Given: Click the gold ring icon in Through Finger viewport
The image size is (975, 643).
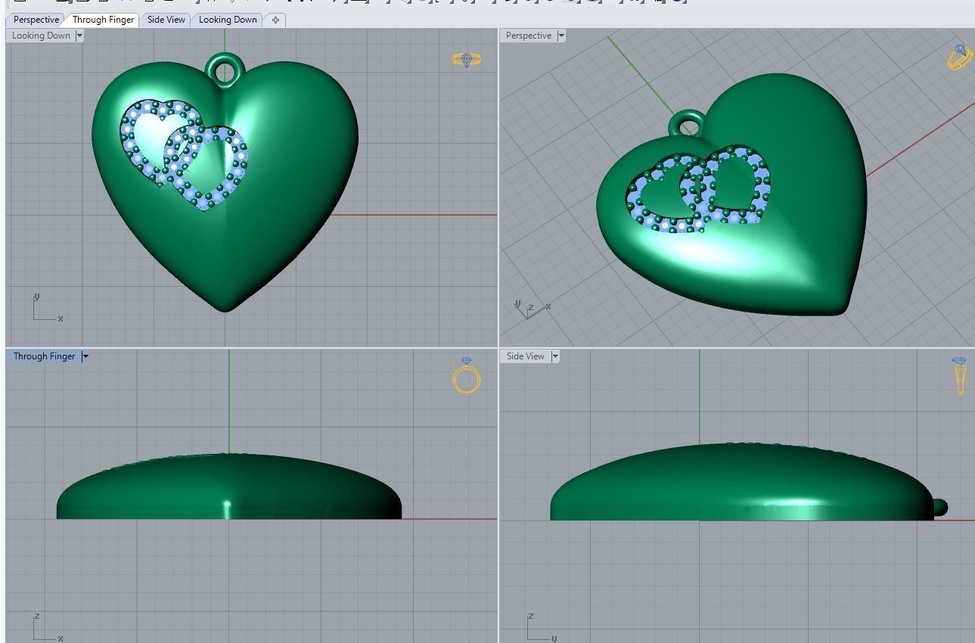Looking at the screenshot, I should point(467,376).
